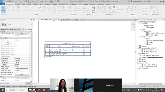Open the Windows Start menu
165x92 pixels.
tap(2, 90)
